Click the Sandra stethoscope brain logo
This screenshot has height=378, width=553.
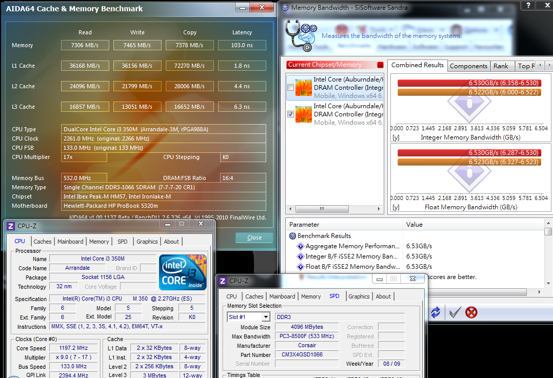301,35
